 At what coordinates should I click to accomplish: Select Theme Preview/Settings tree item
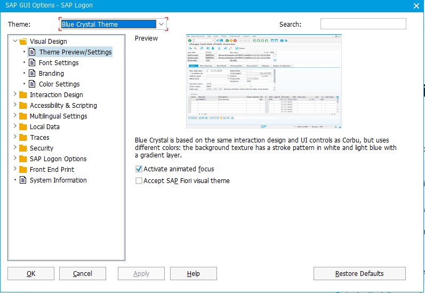click(x=75, y=52)
